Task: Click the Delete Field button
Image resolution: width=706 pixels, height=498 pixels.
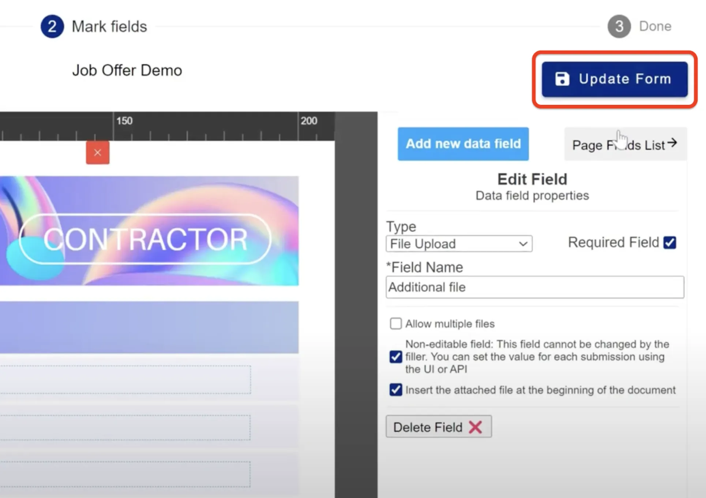Action: (x=439, y=427)
